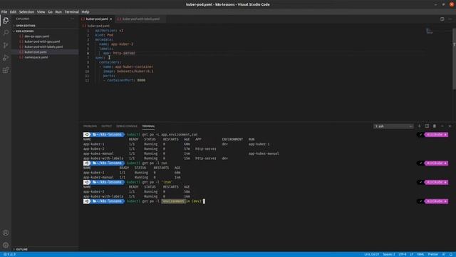Image resolution: width=456 pixels, height=257 pixels.
Task: Open the File menu
Action: pos(4,12)
